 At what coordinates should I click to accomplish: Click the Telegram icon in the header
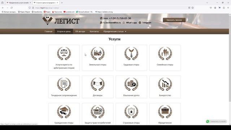point(140,22)
